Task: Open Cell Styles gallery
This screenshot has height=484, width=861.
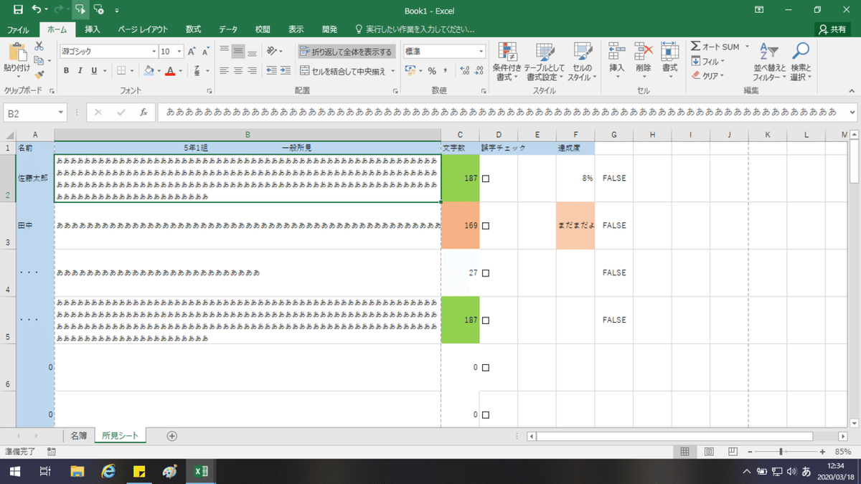Action: (x=582, y=62)
